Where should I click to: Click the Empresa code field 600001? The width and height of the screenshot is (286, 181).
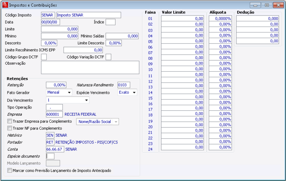coord(54,114)
